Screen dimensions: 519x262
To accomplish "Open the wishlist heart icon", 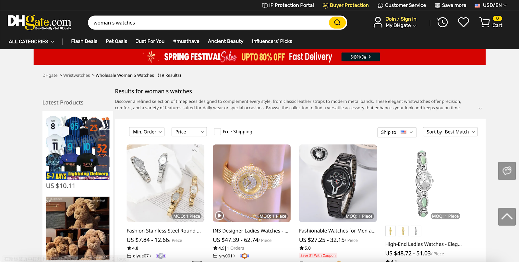I will (x=463, y=22).
